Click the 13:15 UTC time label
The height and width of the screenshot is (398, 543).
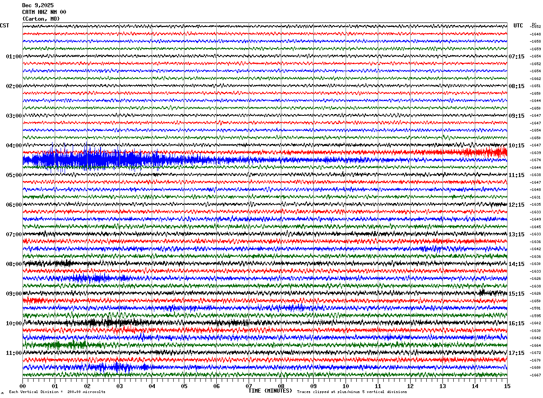click(517, 234)
